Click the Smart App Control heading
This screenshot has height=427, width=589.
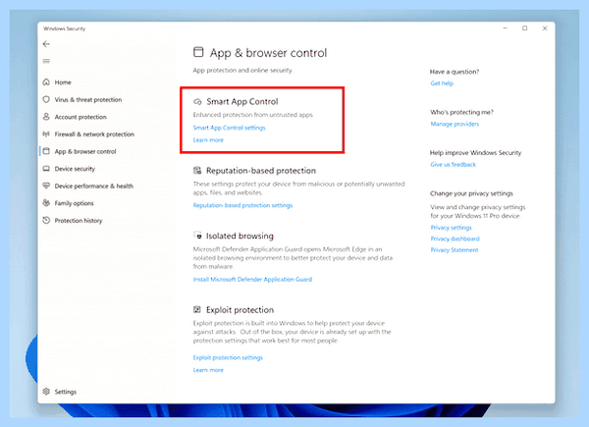click(242, 102)
